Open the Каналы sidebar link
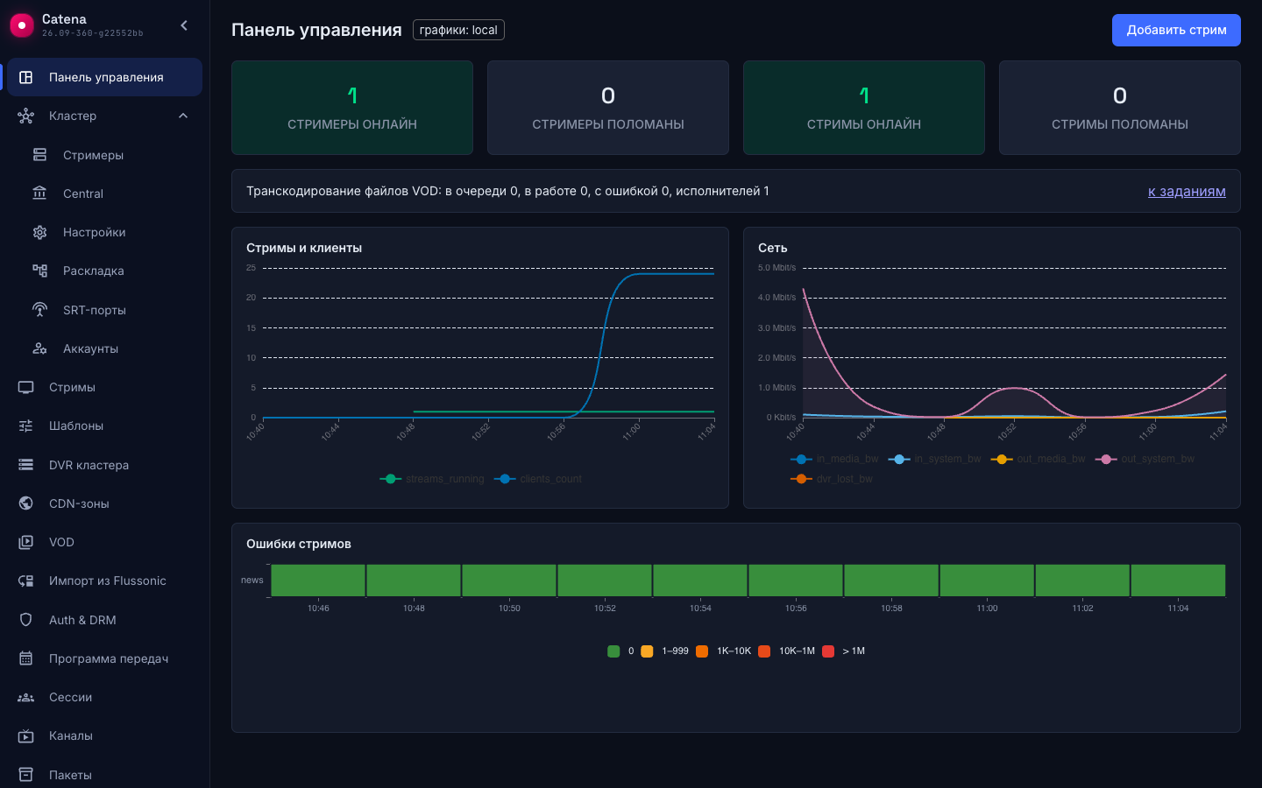 point(104,735)
